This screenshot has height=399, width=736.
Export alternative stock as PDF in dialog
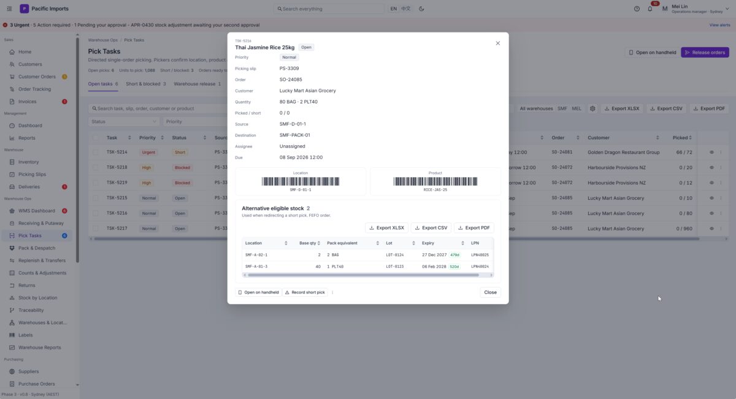click(x=473, y=227)
